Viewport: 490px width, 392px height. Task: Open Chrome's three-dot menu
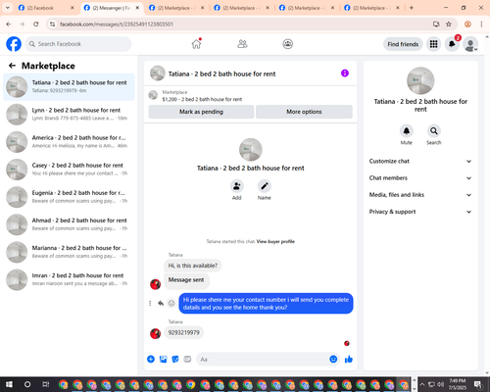click(481, 24)
